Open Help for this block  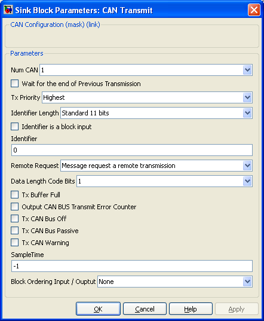click(191, 309)
